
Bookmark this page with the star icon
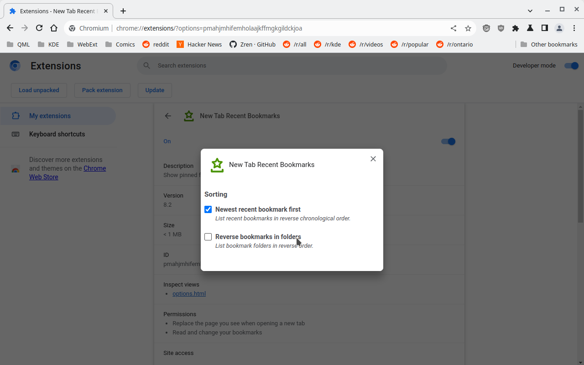pyautogui.click(x=468, y=28)
